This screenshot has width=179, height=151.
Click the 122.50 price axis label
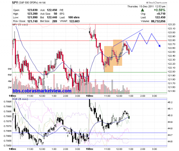172,52
